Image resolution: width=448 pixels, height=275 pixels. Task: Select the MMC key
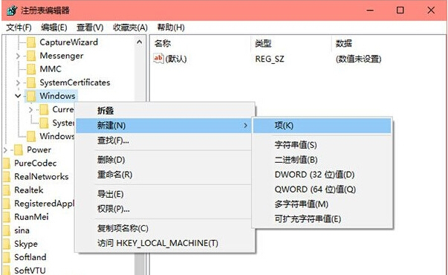coord(51,69)
